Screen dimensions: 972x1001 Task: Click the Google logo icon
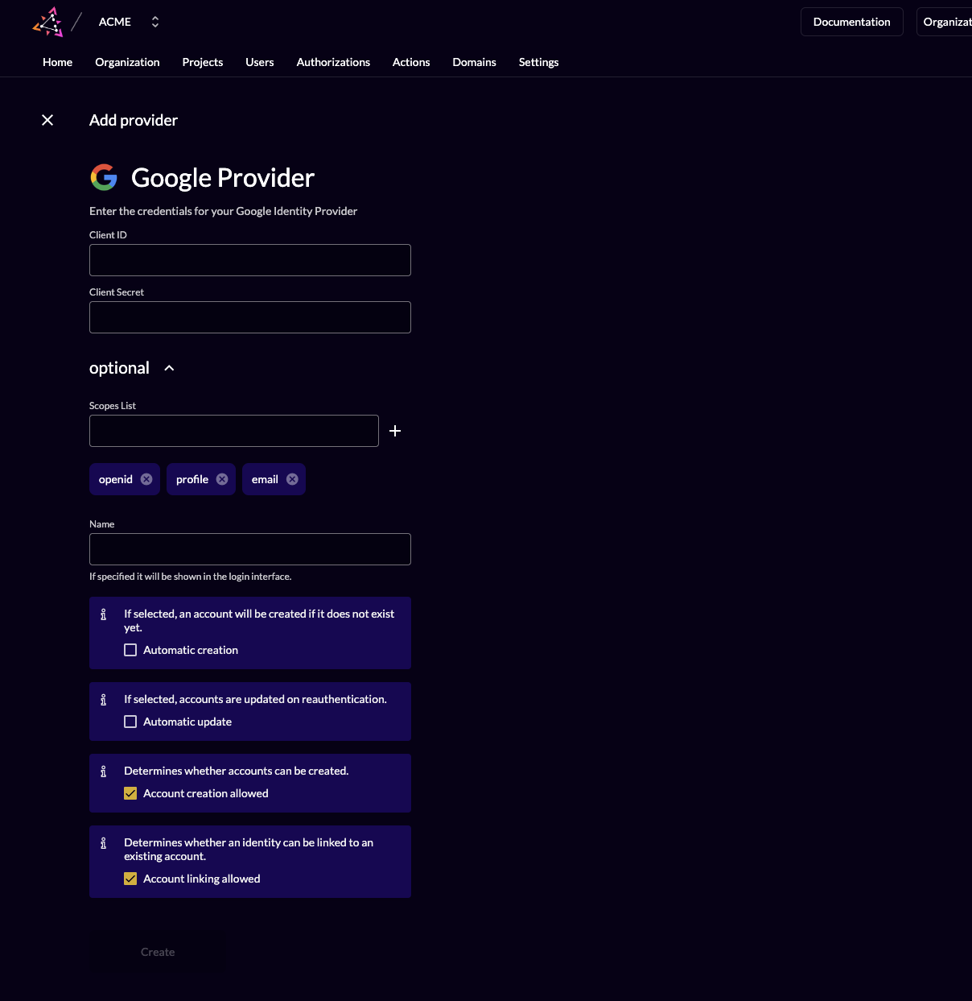104,177
